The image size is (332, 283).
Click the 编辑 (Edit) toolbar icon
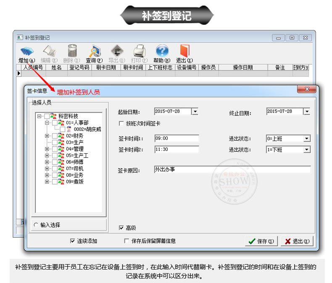pos(49,51)
